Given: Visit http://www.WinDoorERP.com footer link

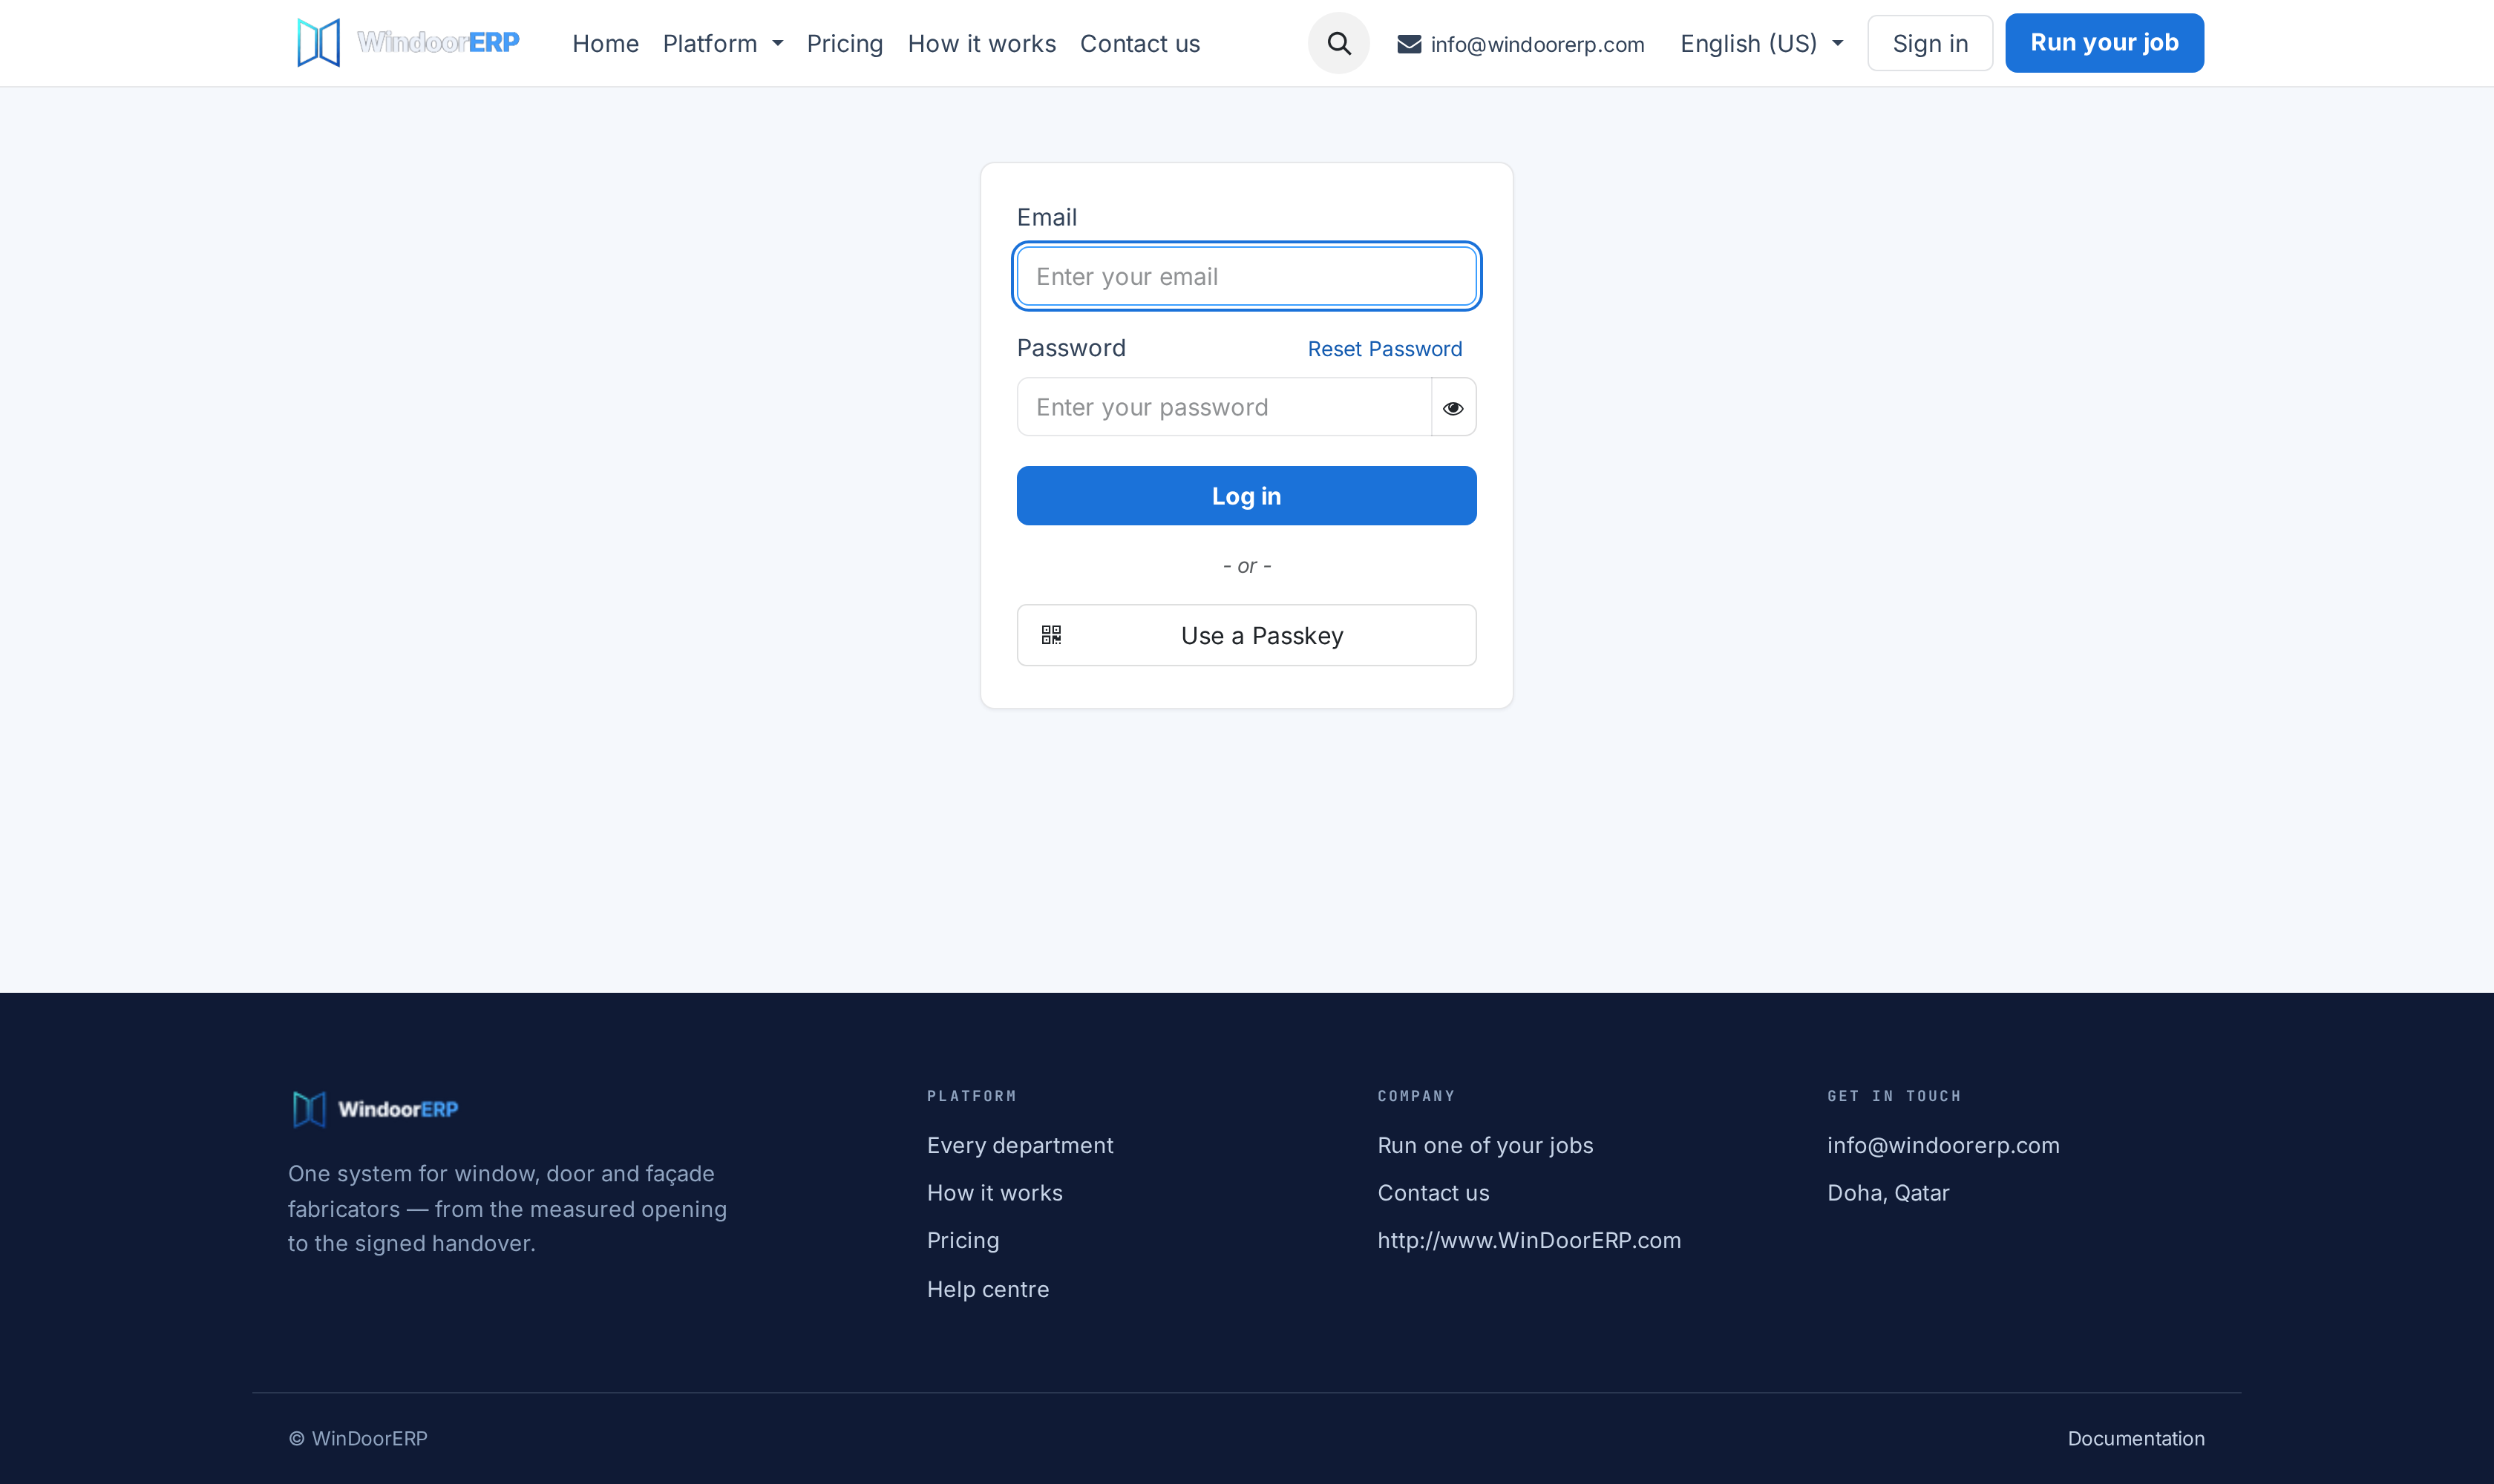Looking at the screenshot, I should [1528, 1240].
